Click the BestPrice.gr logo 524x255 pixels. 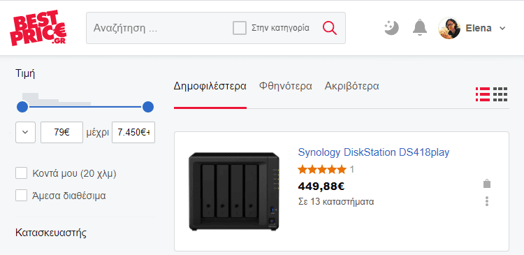(38, 28)
